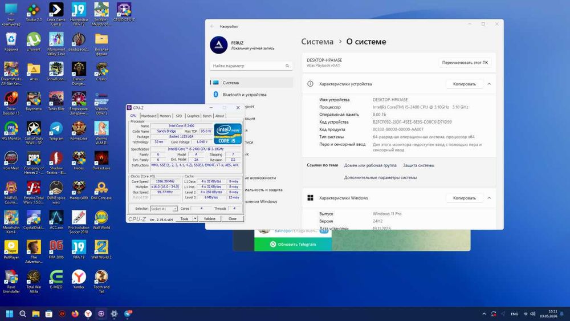Open the Windows Start menu
The image size is (570, 321).
(10, 314)
